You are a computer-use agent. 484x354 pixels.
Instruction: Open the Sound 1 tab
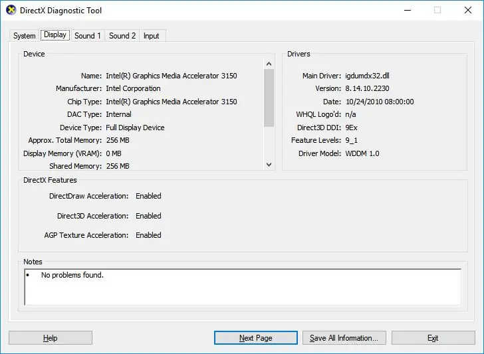point(88,36)
